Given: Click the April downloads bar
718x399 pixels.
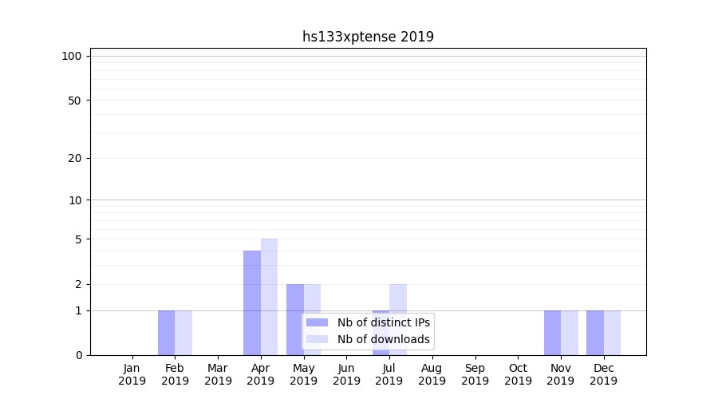Looking at the screenshot, I should pos(270,296).
